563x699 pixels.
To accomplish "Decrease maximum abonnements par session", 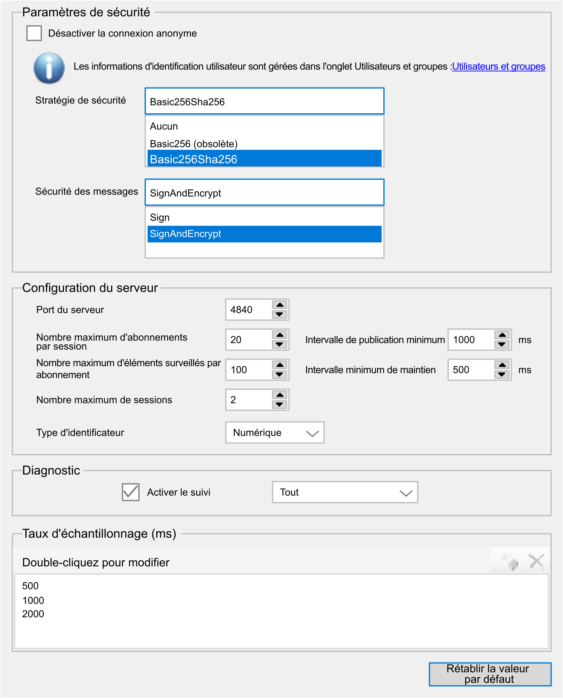I will point(280,344).
